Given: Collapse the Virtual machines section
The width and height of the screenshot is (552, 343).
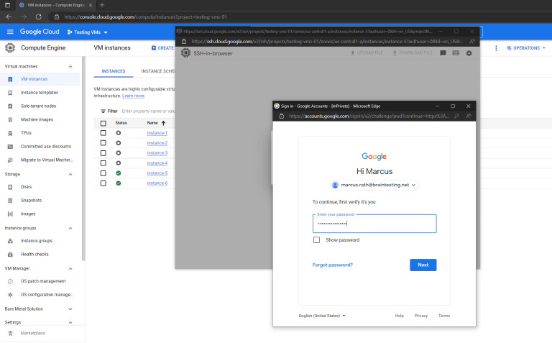Looking at the screenshot, I should (x=70, y=67).
